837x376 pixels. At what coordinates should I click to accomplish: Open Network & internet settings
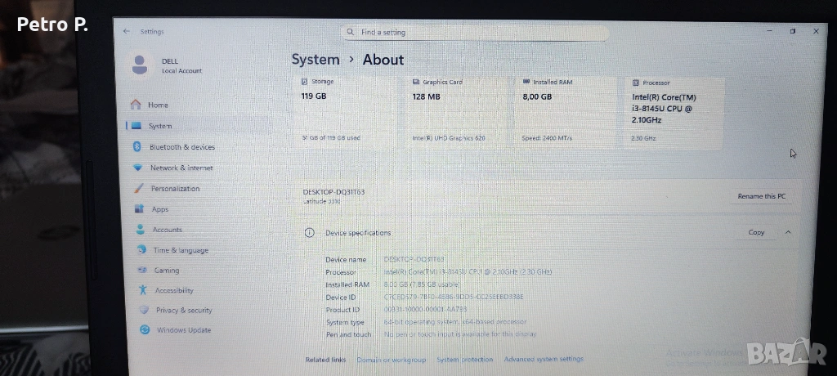point(181,168)
